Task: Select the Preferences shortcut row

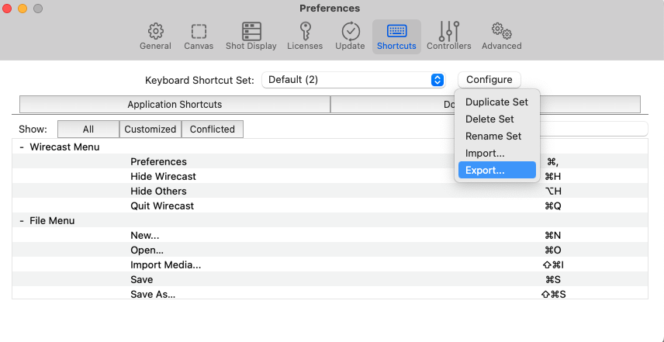Action: (x=330, y=161)
